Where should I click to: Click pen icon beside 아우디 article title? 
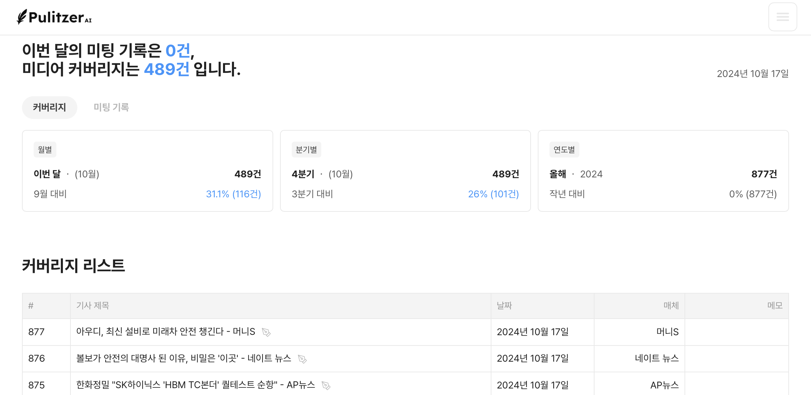coord(266,332)
